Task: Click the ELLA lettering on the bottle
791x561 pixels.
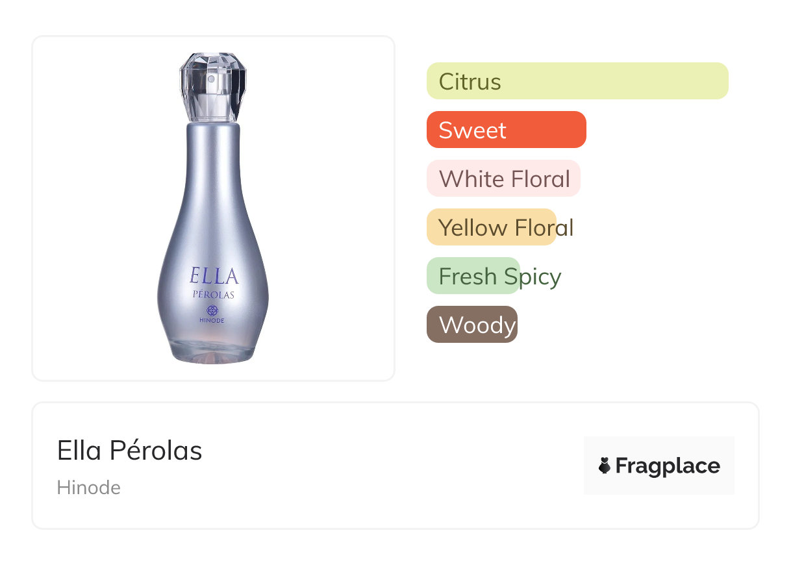Action: coord(214,276)
